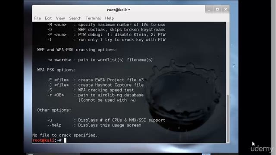Click the '-w <words>' wordlist option line
Screen dimensions: 276x155
coord(100,60)
